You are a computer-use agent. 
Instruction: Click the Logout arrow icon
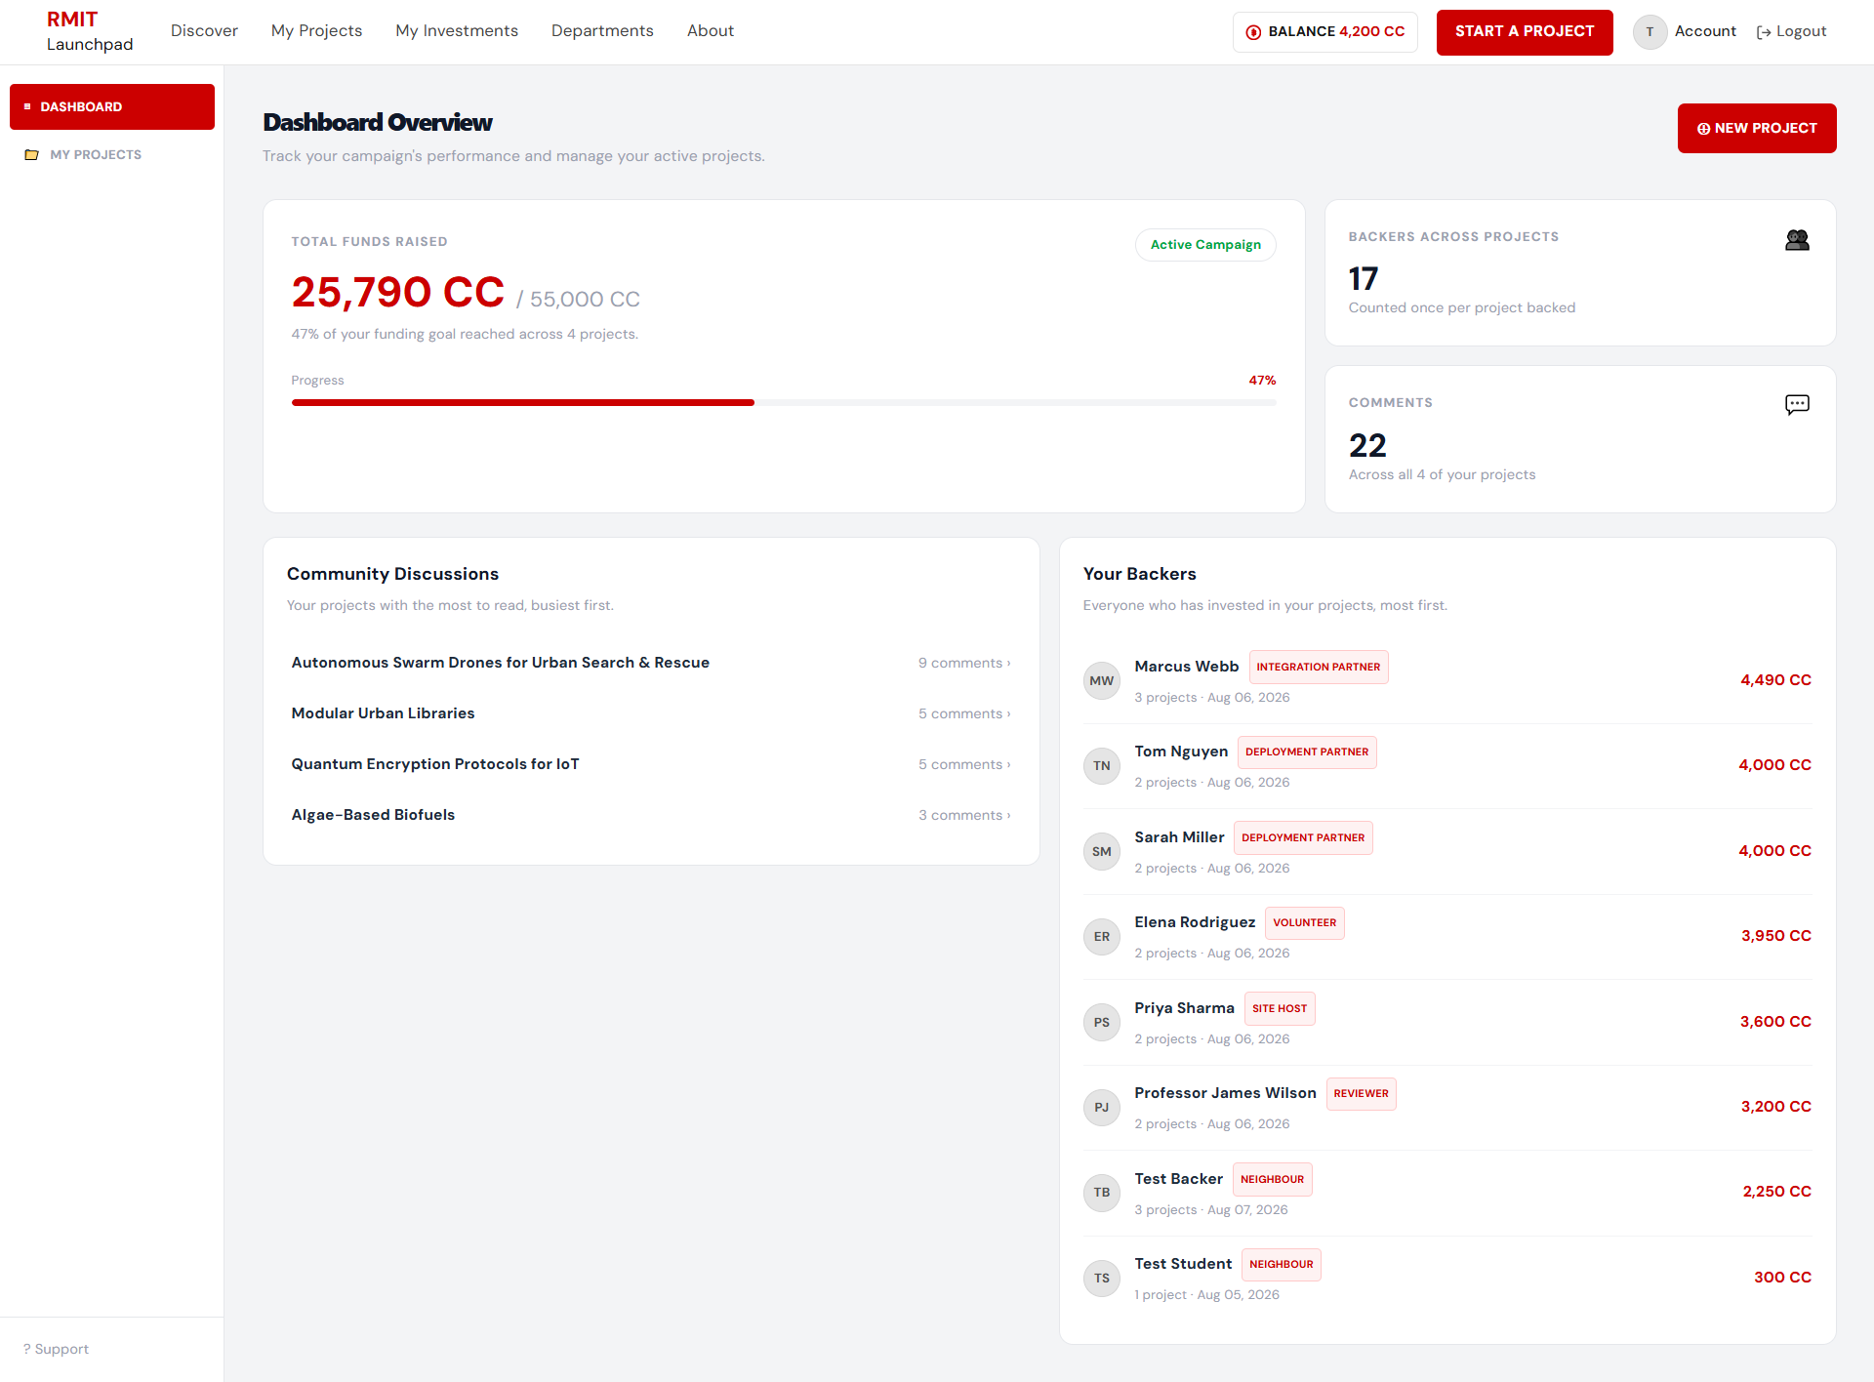[1764, 32]
